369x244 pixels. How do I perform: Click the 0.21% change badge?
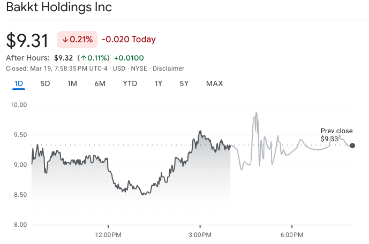click(x=77, y=40)
